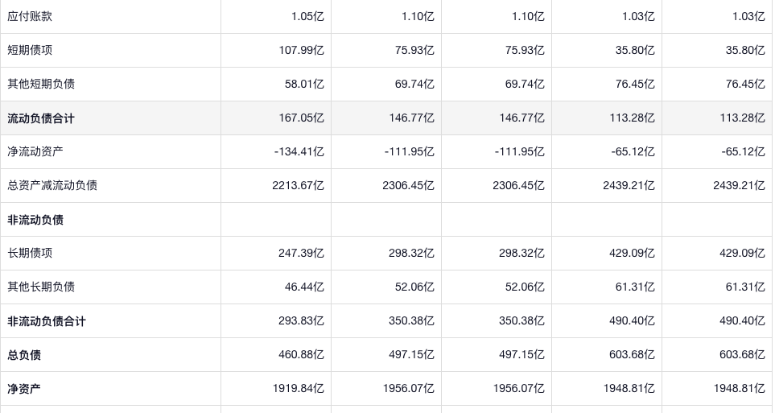Click the 净流动资产 row label
Image resolution: width=775 pixels, height=413 pixels.
coord(35,151)
